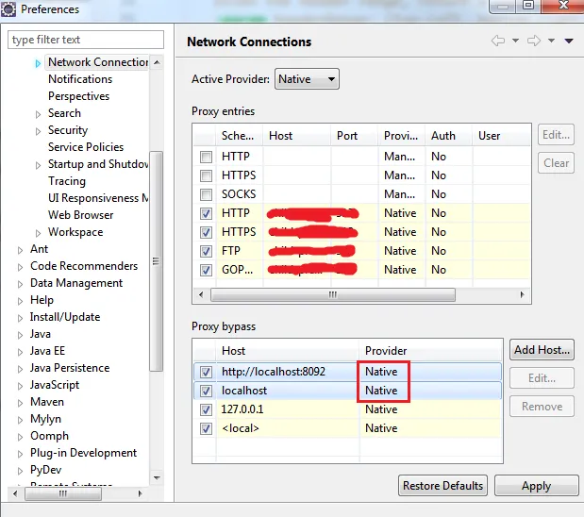
Task: Expand the Workspace tree node
Action: [x=38, y=233]
